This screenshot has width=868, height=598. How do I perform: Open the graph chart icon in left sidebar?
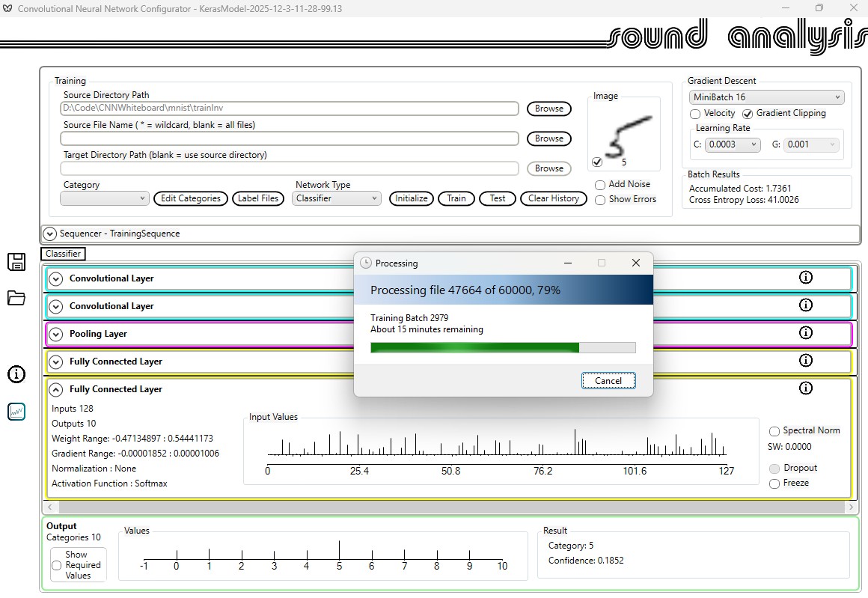click(16, 411)
